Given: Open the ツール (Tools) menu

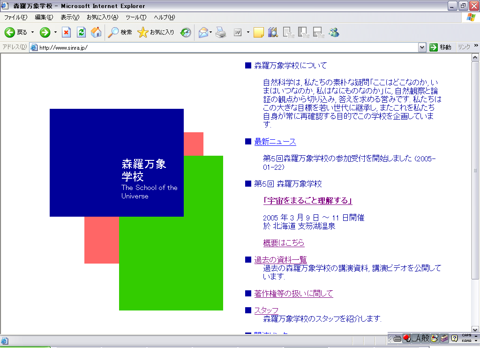Looking at the screenshot, I should click(136, 17).
